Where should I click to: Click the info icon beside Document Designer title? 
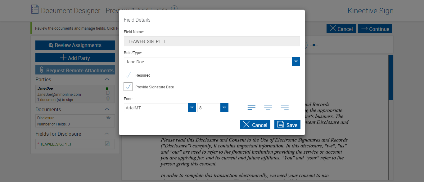coord(174,8)
